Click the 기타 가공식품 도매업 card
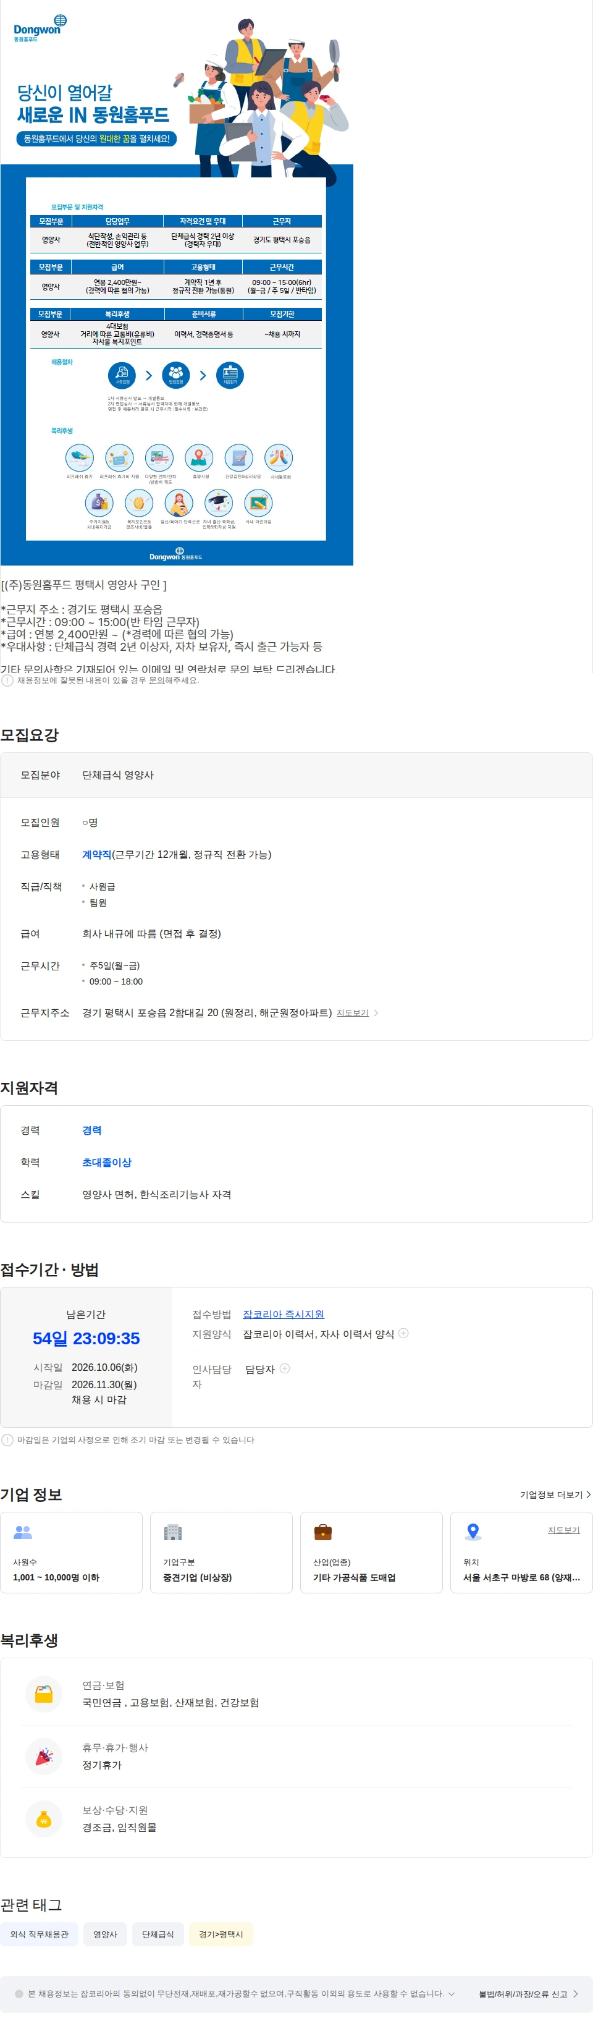 point(371,1553)
